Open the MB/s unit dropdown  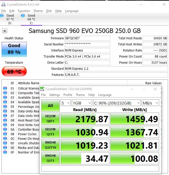(150, 103)
